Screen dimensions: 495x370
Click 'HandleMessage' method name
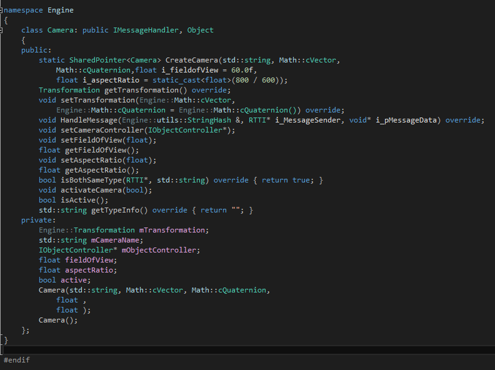tap(89, 120)
